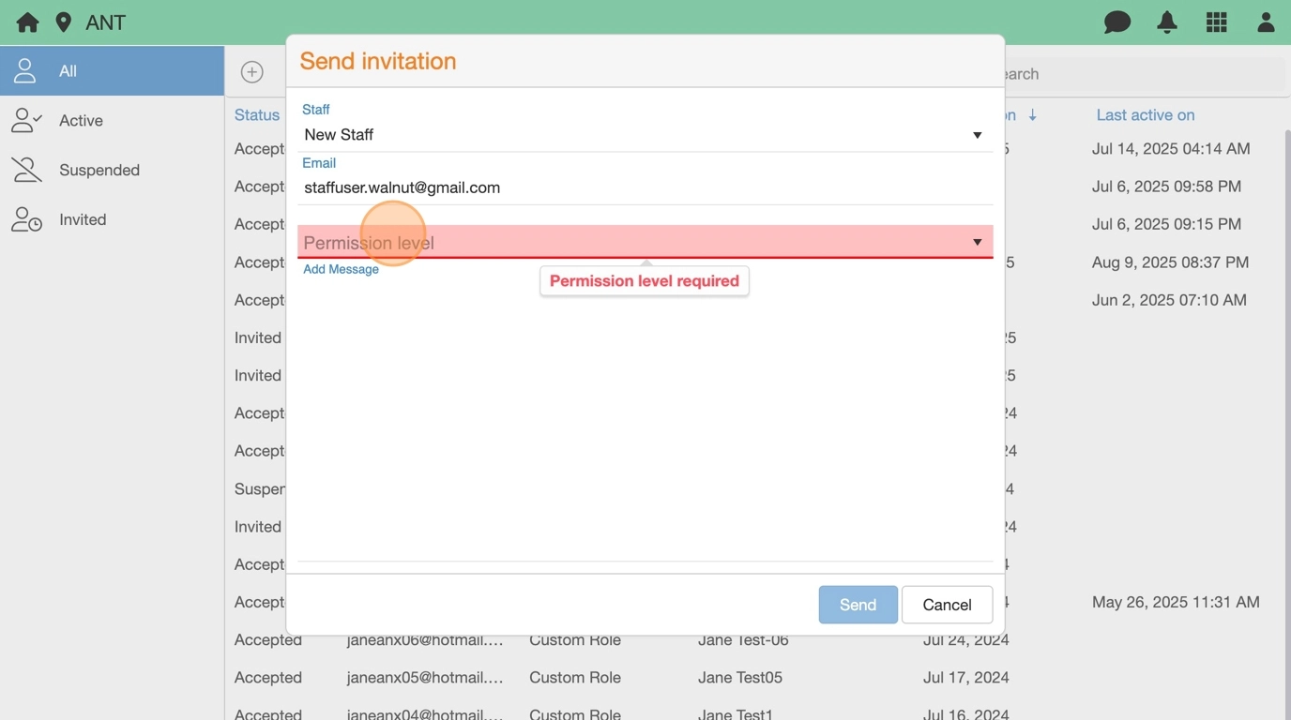Image resolution: width=1291 pixels, height=720 pixels.
Task: Cancel the invitation dialog
Action: tap(947, 605)
